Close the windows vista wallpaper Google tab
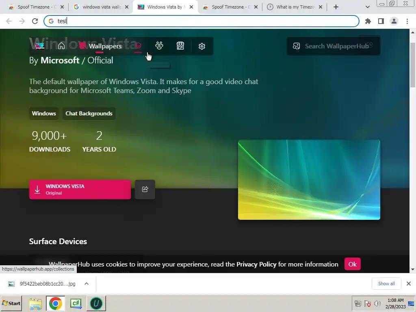Screen dimensions: 416x312 (x=127, y=7)
